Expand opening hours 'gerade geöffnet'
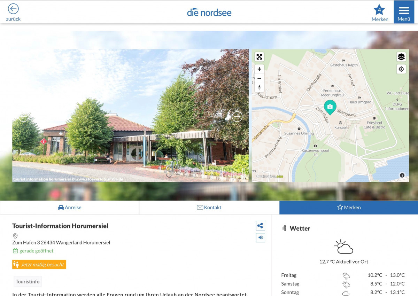 [x=36, y=251]
